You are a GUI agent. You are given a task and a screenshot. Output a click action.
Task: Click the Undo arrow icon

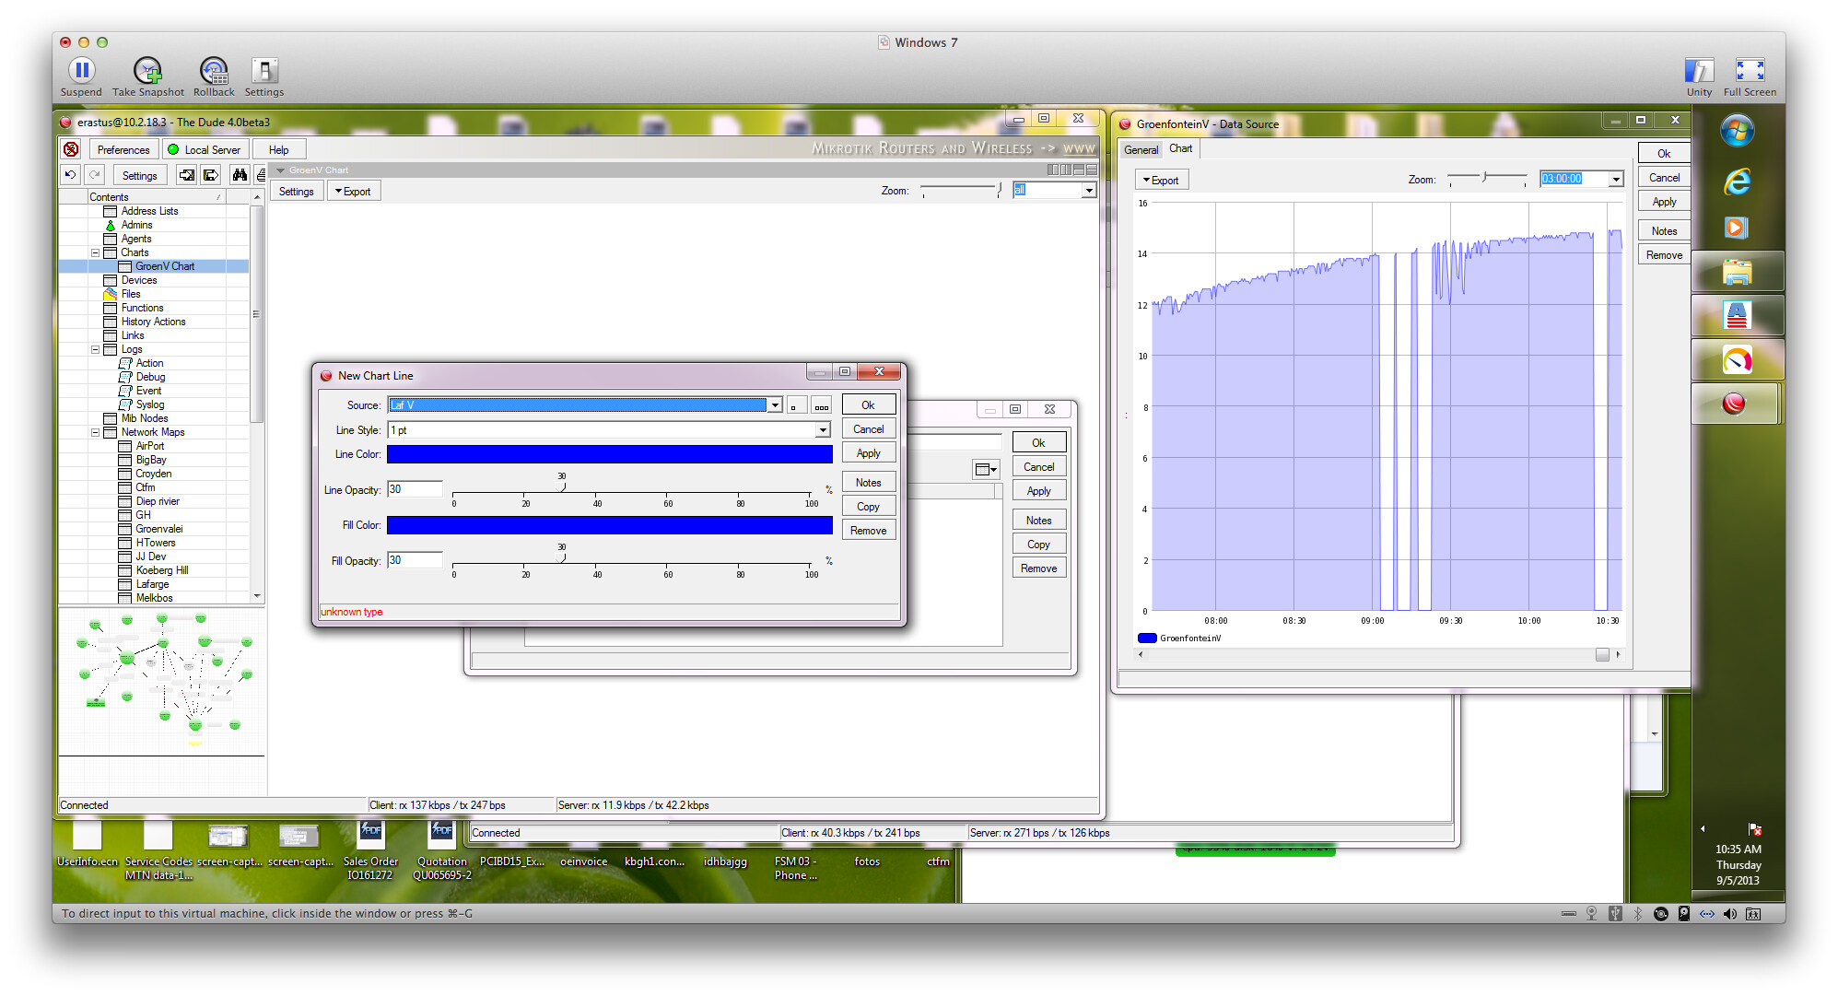71,175
